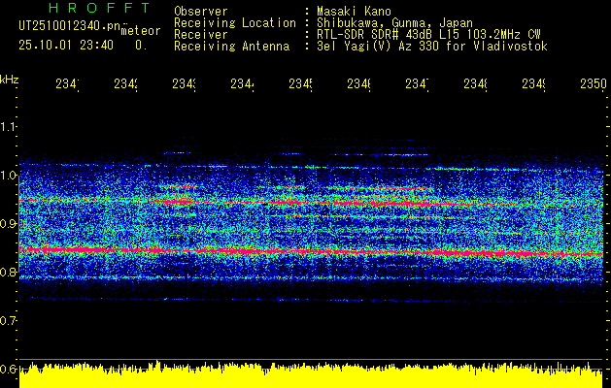Viewport: 611px width, 388px height.
Task: Click the 0.9 kHz axis label
Action: (8, 224)
